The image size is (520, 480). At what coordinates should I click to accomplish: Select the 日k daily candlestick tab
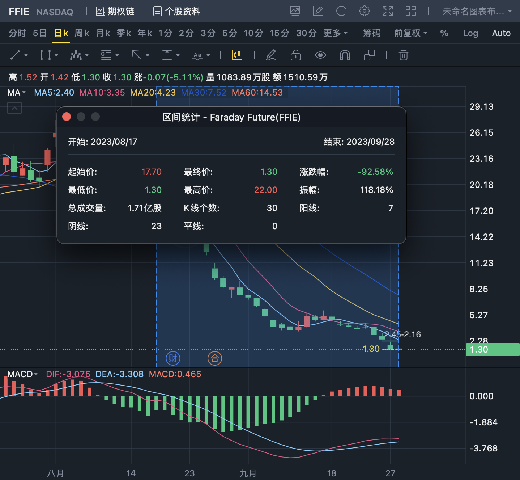(x=61, y=33)
